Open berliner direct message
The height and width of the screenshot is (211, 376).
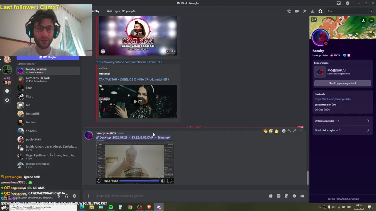pyautogui.click(x=48, y=122)
